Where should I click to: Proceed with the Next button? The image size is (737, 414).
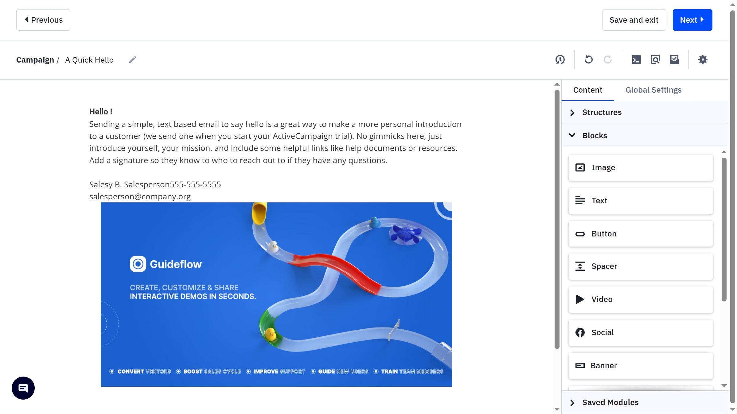click(692, 20)
